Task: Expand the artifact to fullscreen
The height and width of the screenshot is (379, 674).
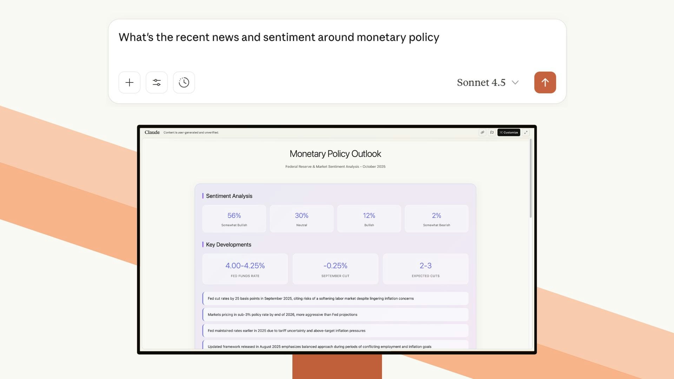Action: point(526,132)
